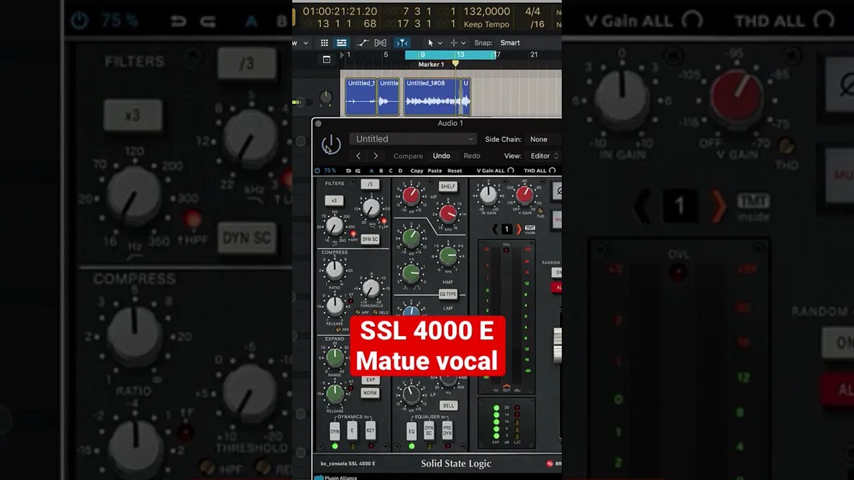Click the green Expand Range knob
Viewport: 854px width, 480px height.
[x=335, y=357]
